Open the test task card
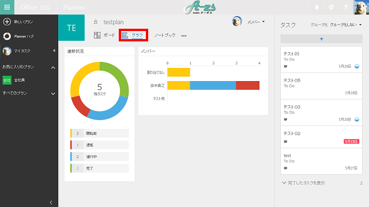Screen dimensions: 369x207 (x=322, y=162)
